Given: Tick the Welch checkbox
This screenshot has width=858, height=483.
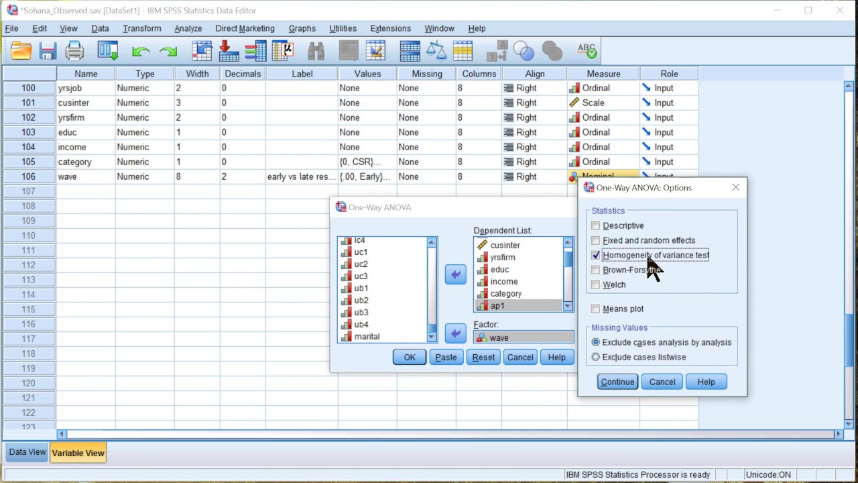Looking at the screenshot, I should pyautogui.click(x=595, y=285).
